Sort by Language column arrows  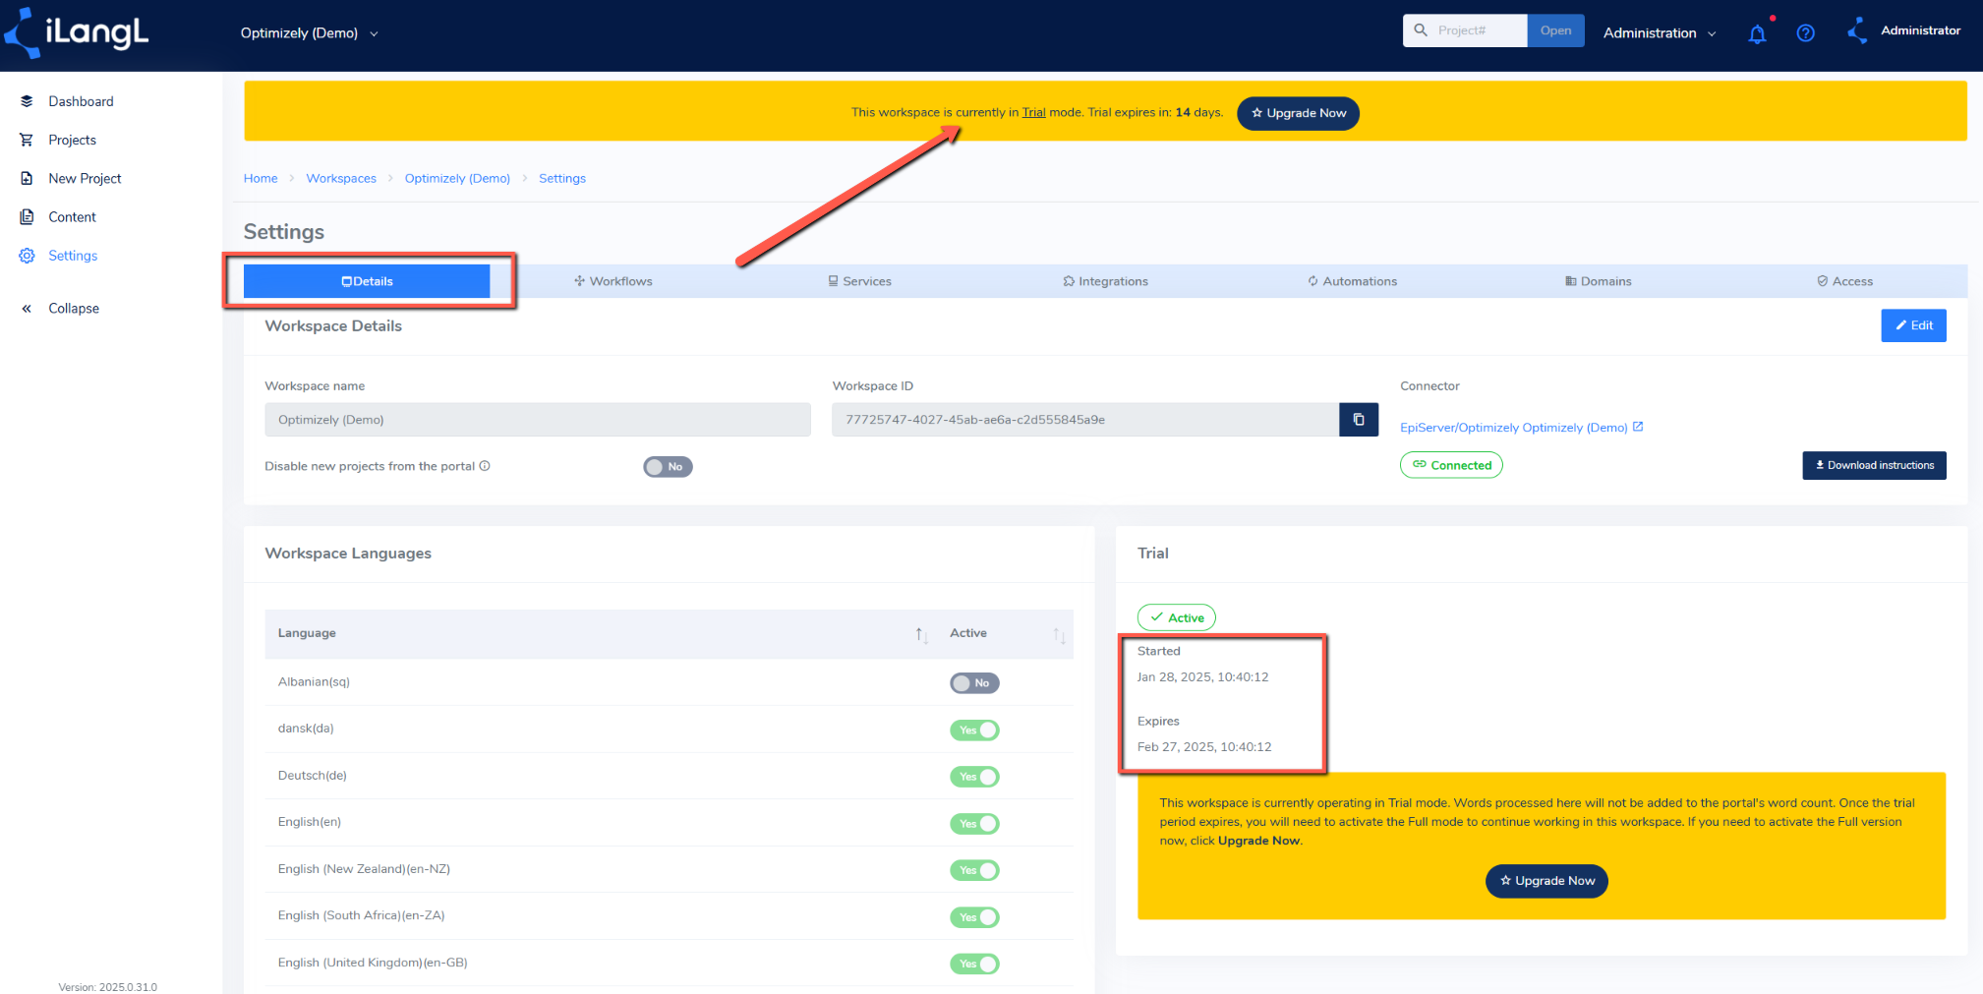coord(921,634)
